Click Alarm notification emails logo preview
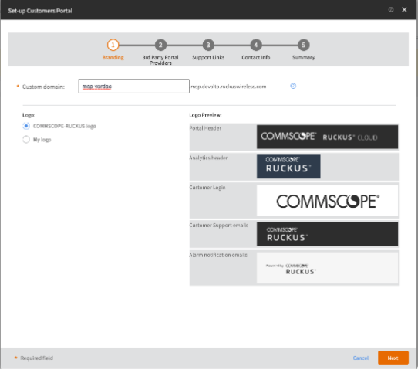Image resolution: width=418 pixels, height=370 pixels. pos(327,268)
